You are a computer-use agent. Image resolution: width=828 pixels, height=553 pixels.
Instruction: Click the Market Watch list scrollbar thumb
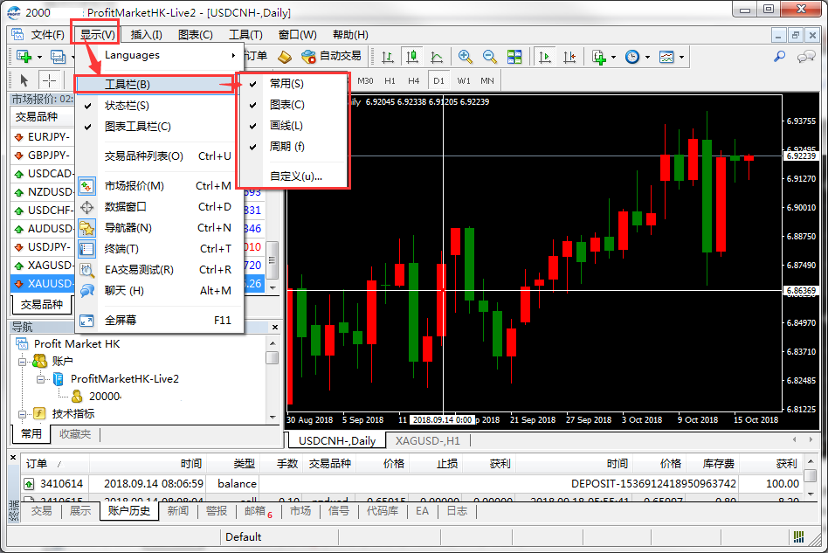pyautogui.click(x=273, y=259)
